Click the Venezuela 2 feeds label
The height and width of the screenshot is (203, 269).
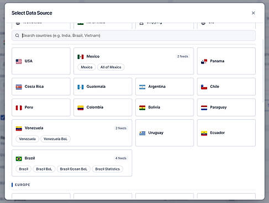point(121,128)
